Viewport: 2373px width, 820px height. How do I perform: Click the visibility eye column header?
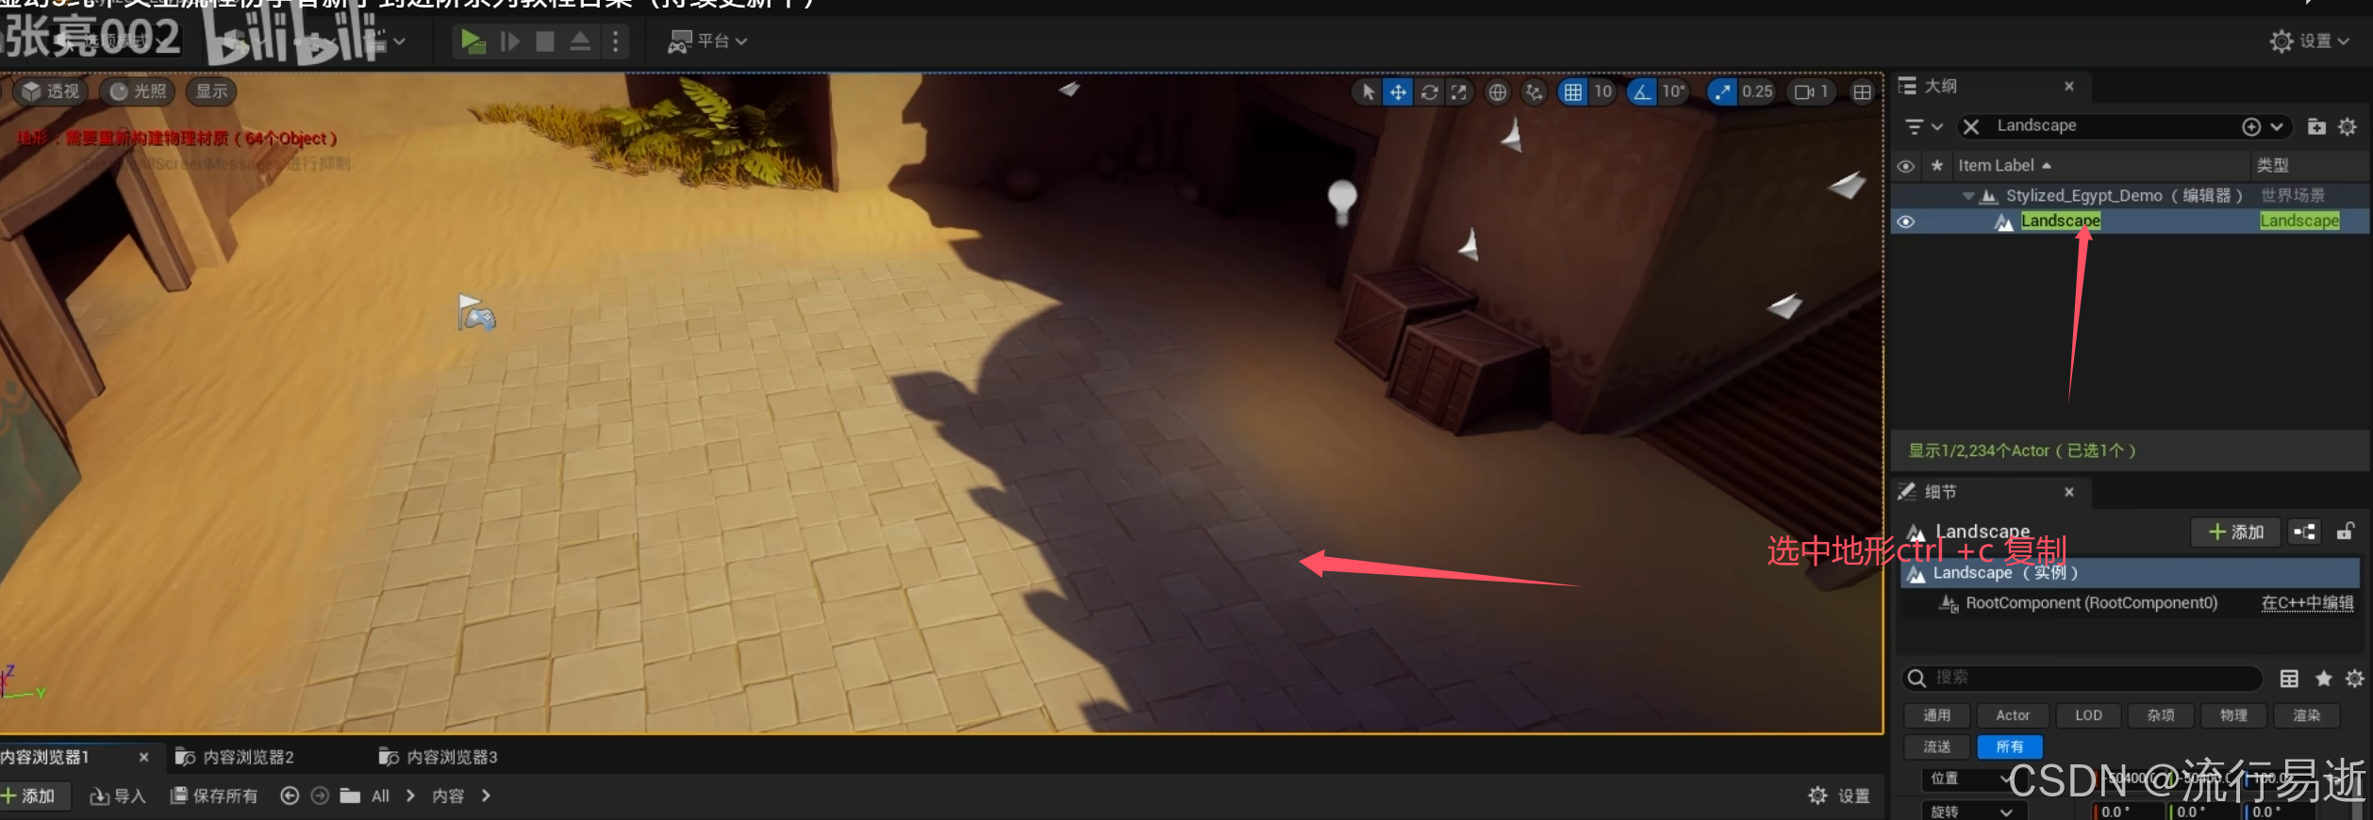1905,166
